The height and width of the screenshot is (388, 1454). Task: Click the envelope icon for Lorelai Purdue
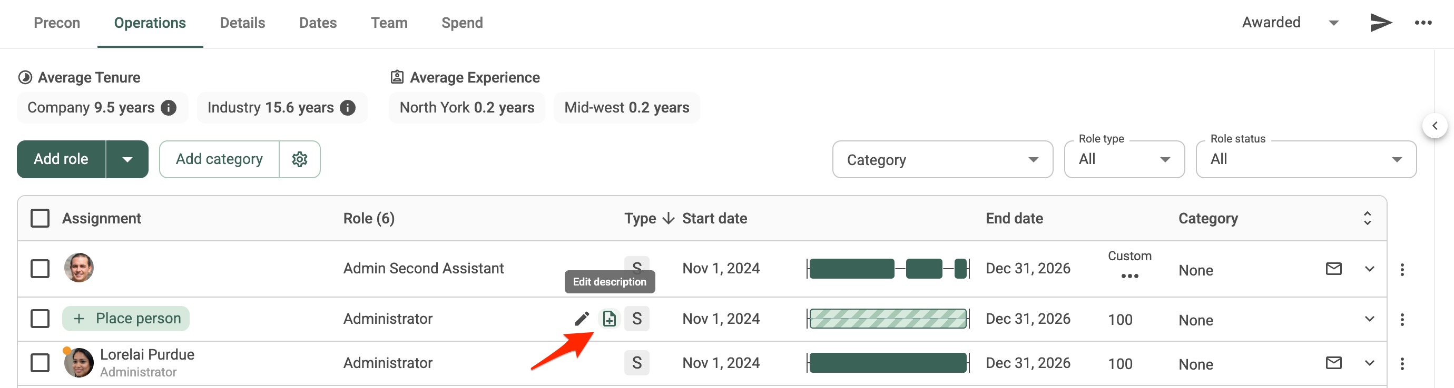pyautogui.click(x=1333, y=363)
